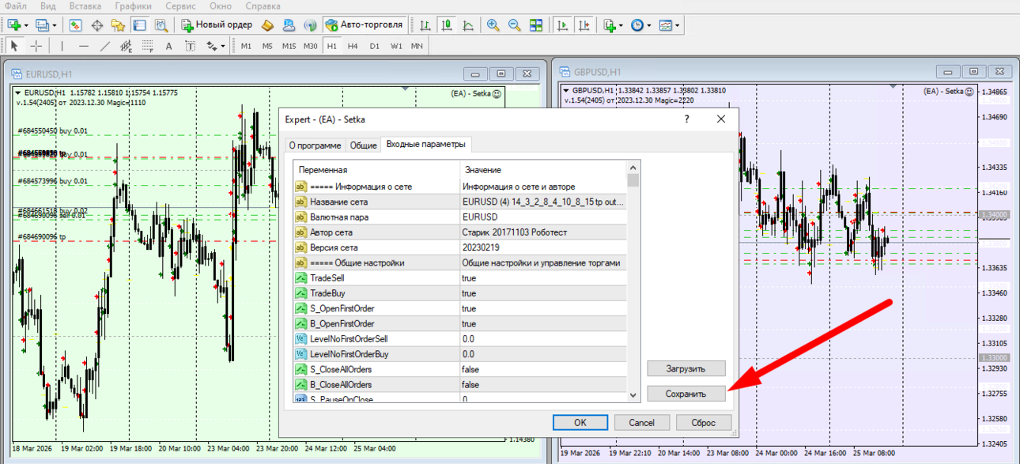Select the crosshair tool
This screenshot has height=464, width=1020.
[x=36, y=46]
